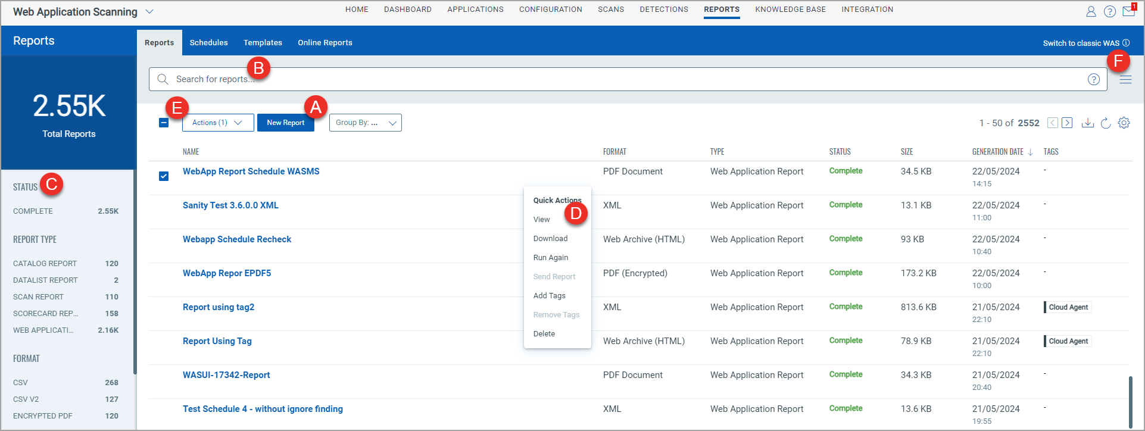Open Report using tag2 link
Screen dimensions: 1145x431
click(x=218, y=307)
